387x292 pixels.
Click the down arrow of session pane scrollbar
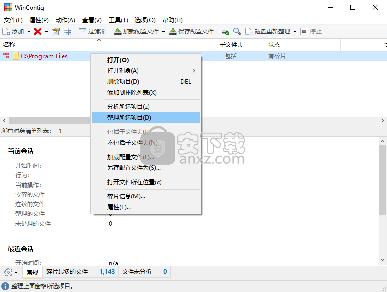point(382,260)
